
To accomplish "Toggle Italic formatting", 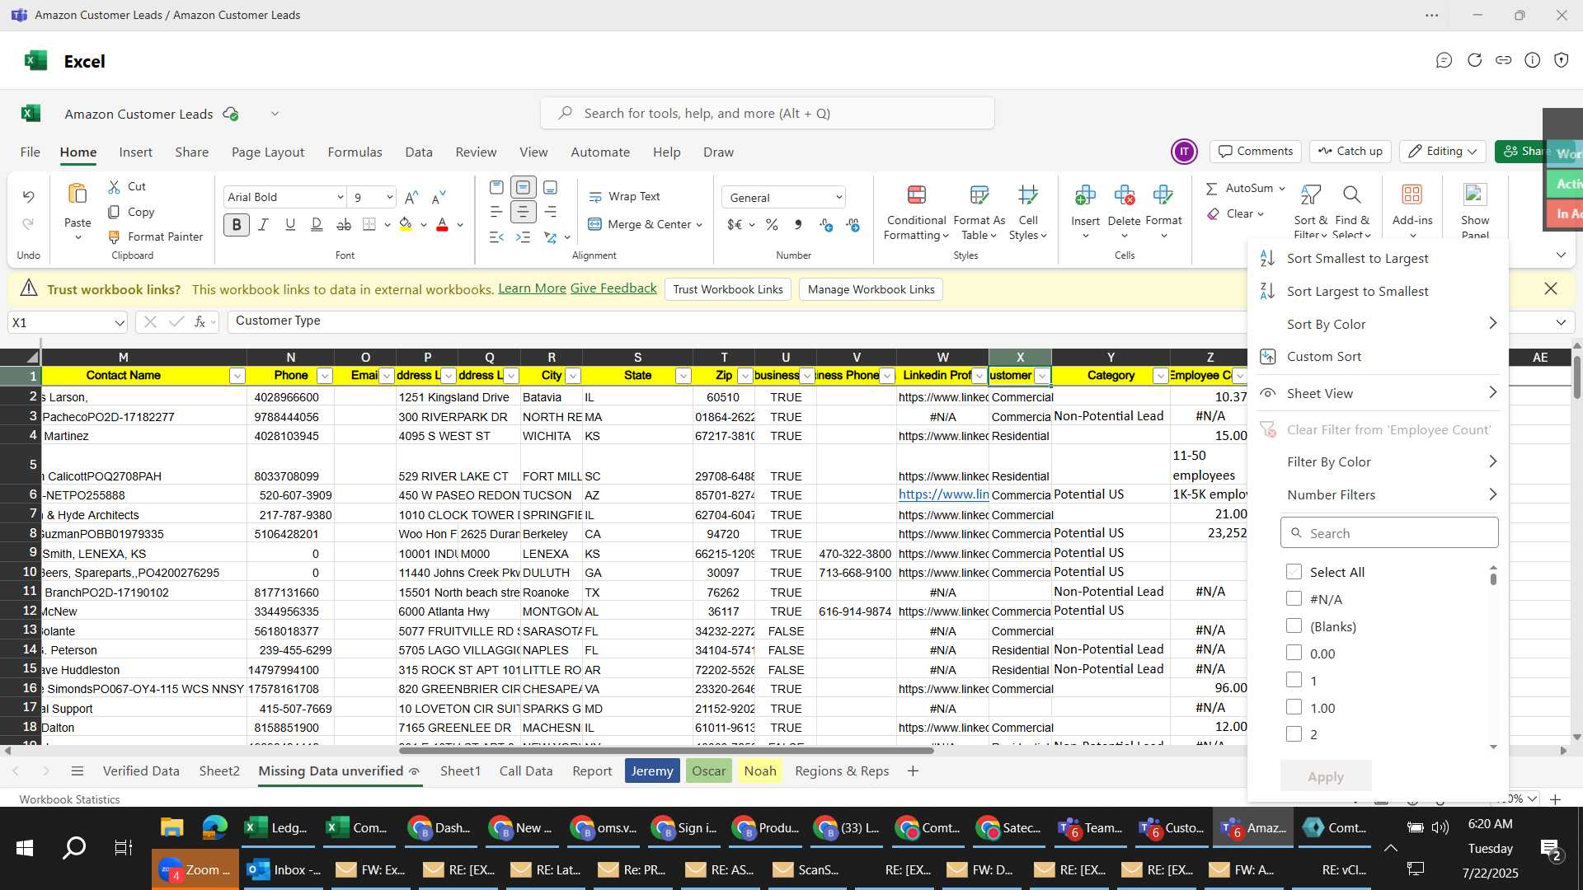I will (264, 224).
